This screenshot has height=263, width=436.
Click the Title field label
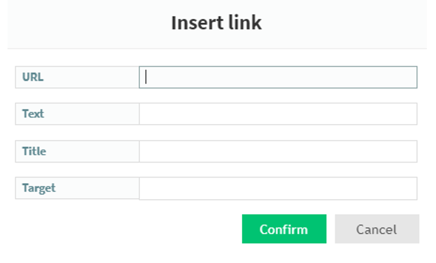(x=34, y=151)
